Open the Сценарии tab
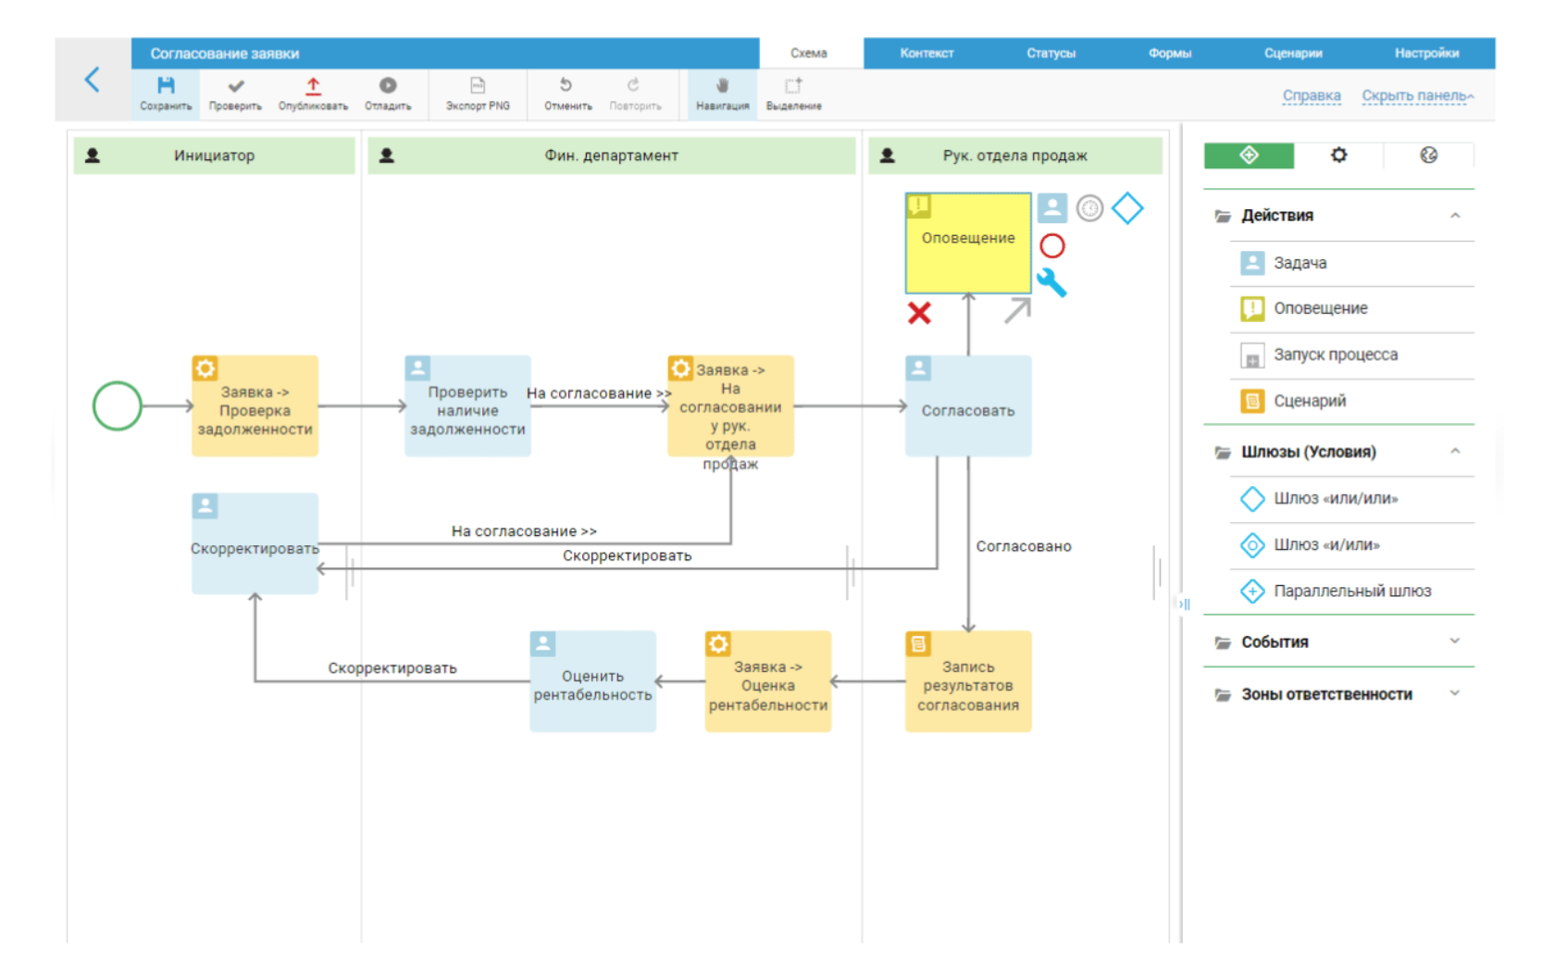 pos(1293,54)
